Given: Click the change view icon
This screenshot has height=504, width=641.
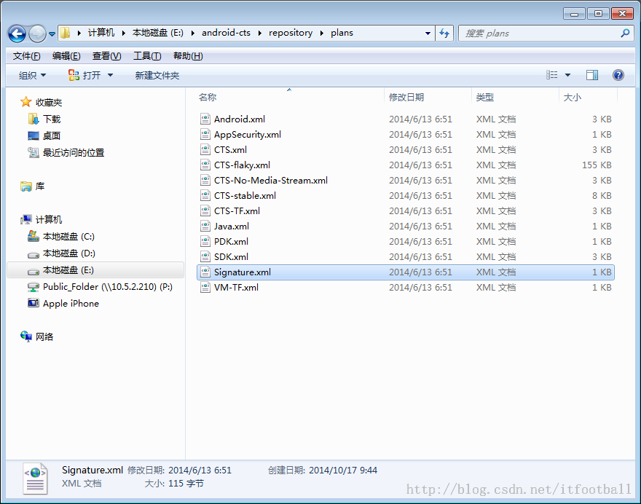Looking at the screenshot, I should coord(552,75).
